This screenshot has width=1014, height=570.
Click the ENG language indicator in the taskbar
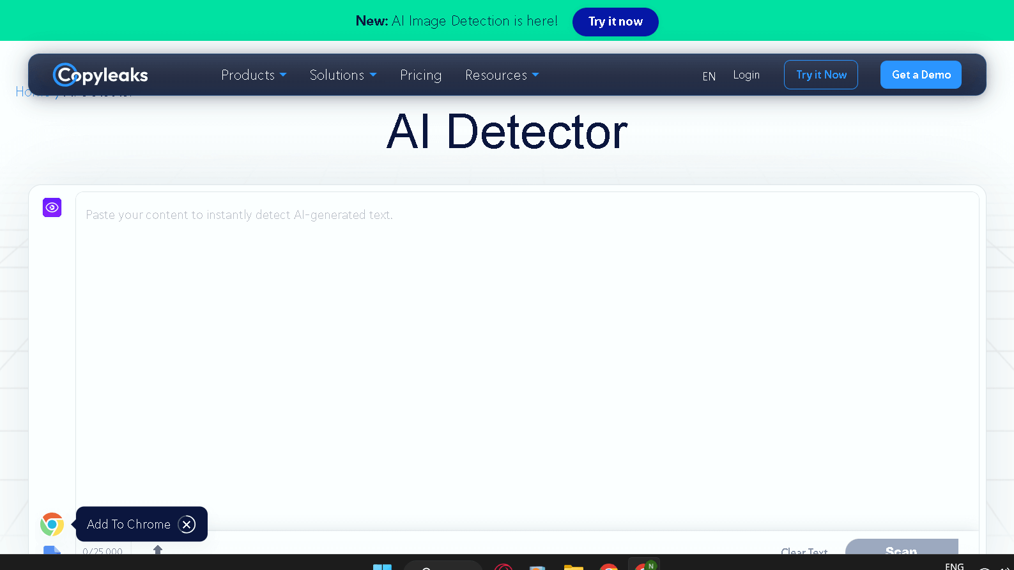pos(955,566)
